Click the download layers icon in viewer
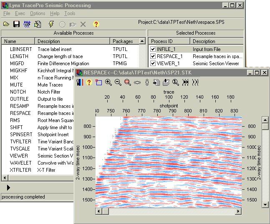Image resolution: width=270 pixels, height=224 pixels. [166, 82]
